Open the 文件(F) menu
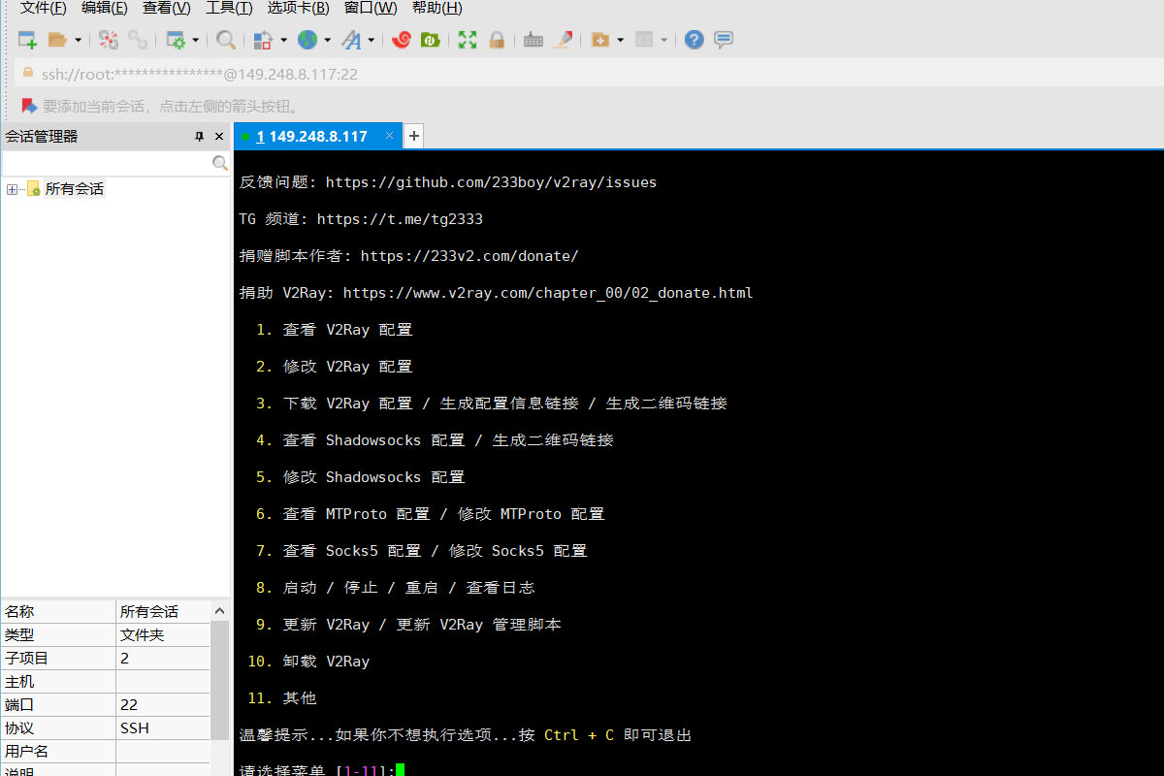Image resolution: width=1164 pixels, height=776 pixels. (x=44, y=8)
